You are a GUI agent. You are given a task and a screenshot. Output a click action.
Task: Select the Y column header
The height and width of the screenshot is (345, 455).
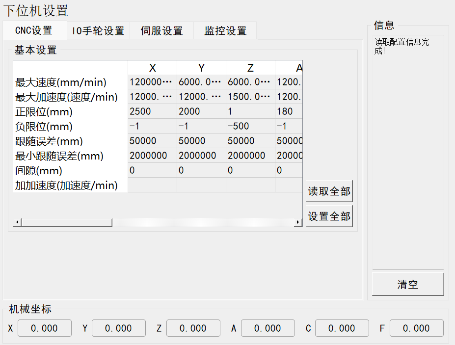click(x=201, y=68)
